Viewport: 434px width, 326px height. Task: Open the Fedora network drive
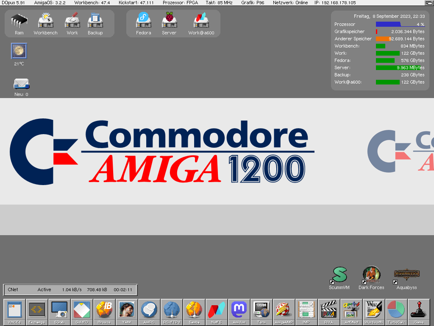tap(143, 21)
